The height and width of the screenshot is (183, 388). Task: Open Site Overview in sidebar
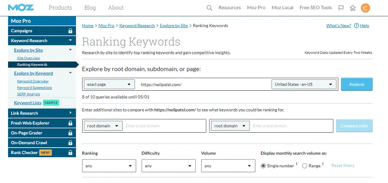(x=29, y=58)
